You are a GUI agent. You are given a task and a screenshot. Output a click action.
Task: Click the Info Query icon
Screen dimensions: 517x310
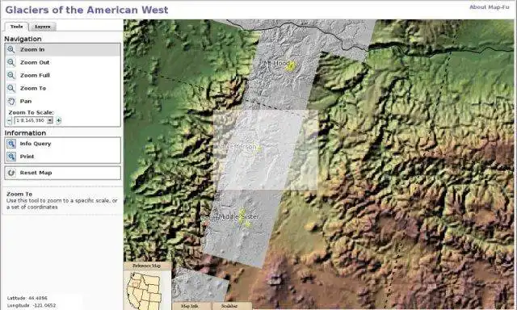pos(11,144)
